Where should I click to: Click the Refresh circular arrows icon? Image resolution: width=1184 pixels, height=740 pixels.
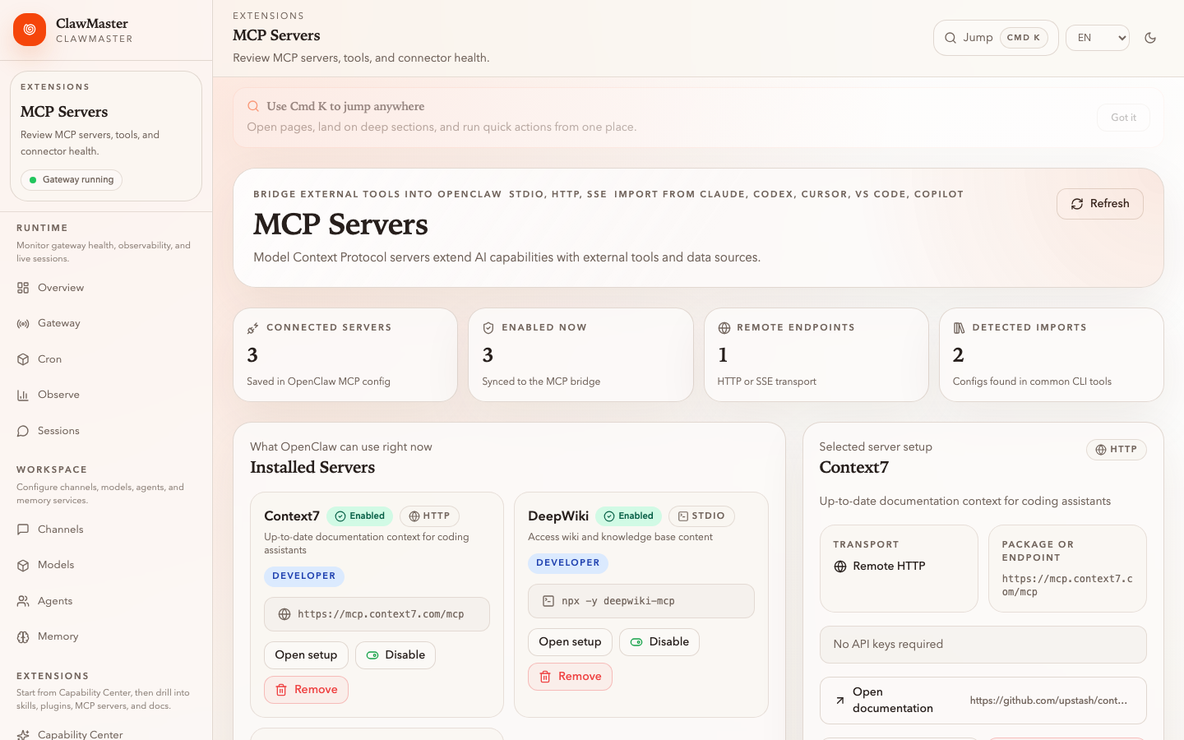[1077, 204]
